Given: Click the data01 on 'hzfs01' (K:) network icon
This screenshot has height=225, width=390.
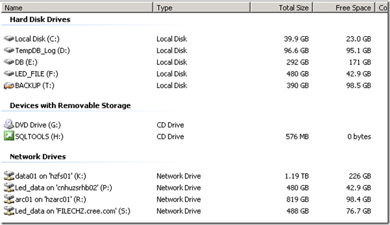Looking at the screenshot, I should 9,175.
